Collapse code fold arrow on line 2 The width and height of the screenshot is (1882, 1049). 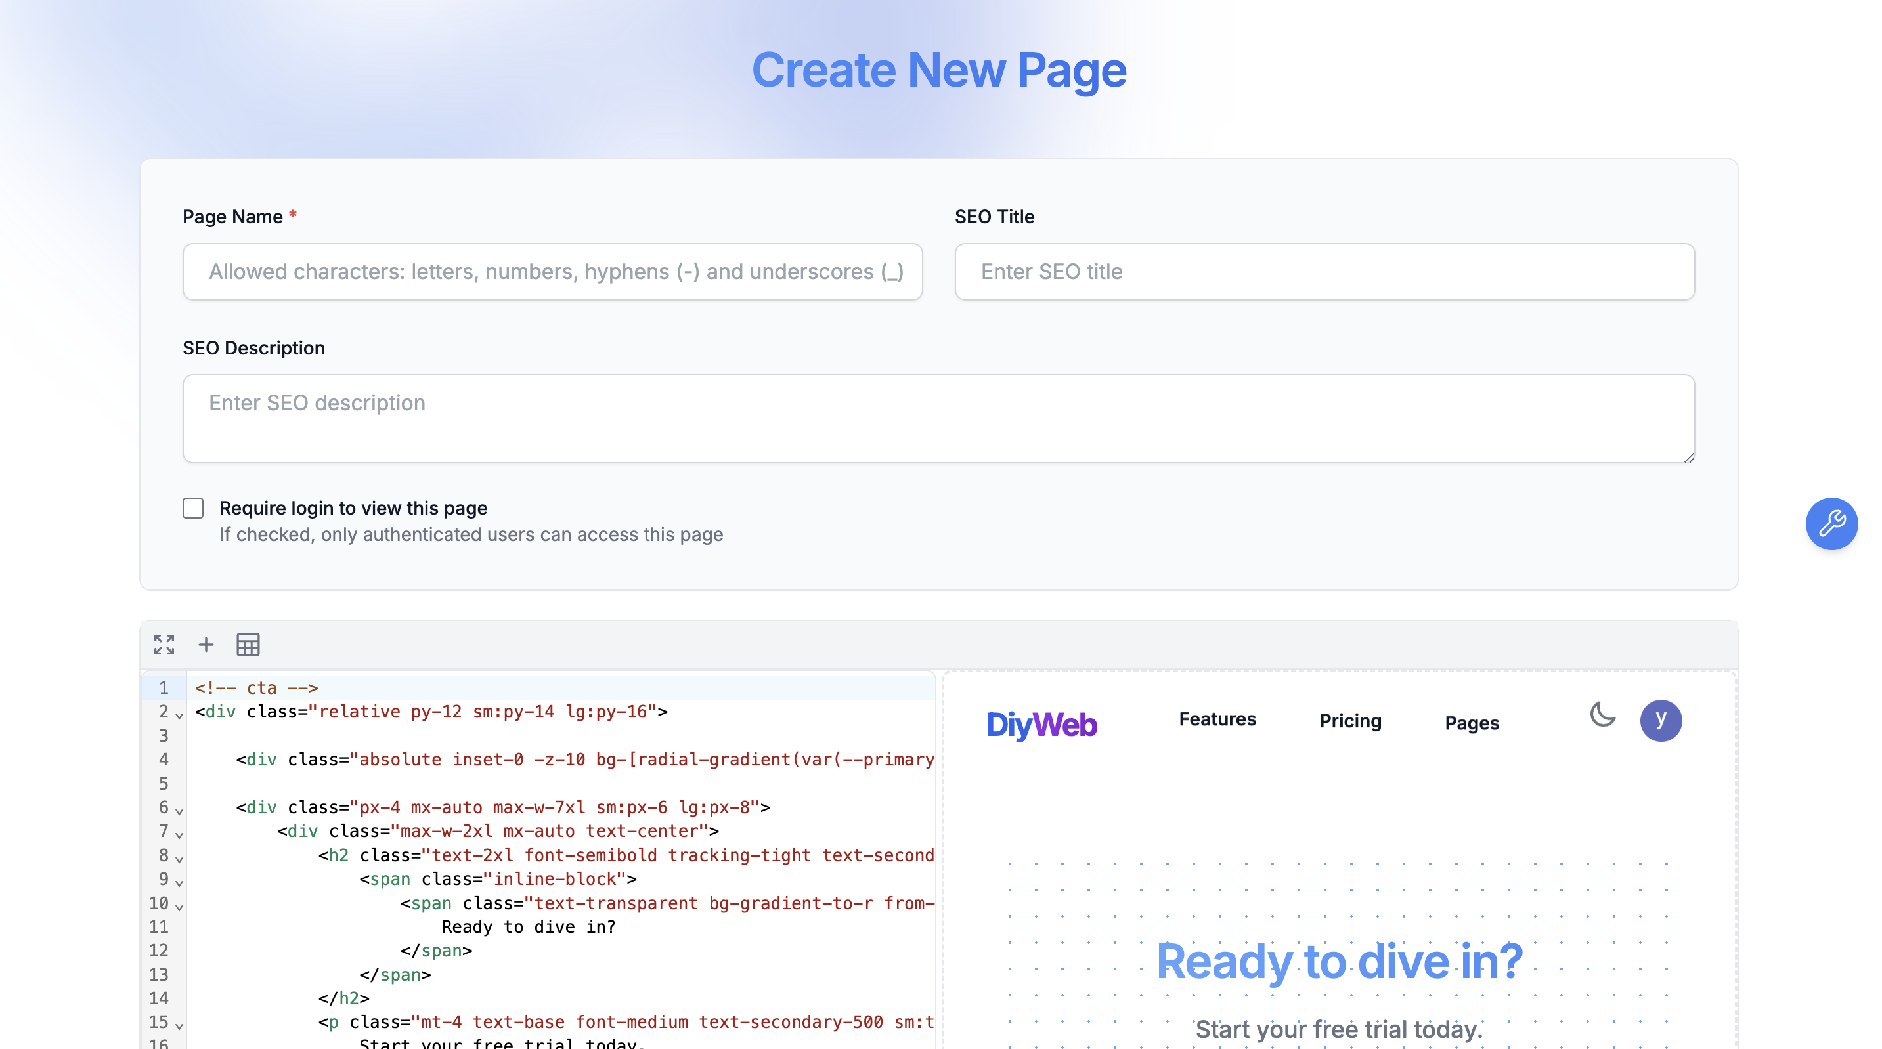coord(179,716)
